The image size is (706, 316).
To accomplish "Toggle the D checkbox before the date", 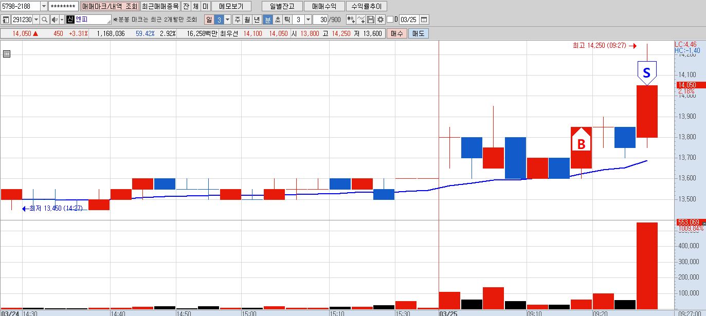I will (x=390, y=20).
